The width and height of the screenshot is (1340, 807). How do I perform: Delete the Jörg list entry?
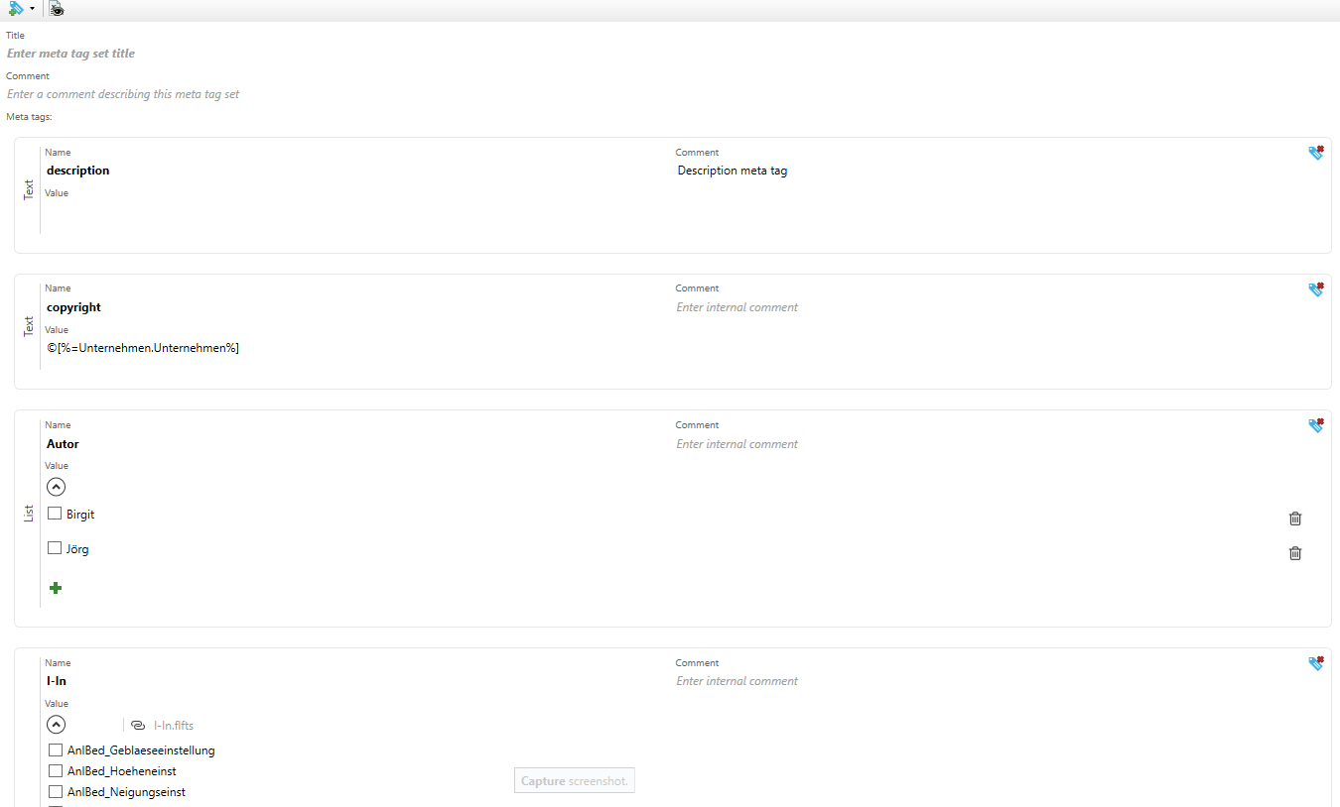pyautogui.click(x=1294, y=553)
